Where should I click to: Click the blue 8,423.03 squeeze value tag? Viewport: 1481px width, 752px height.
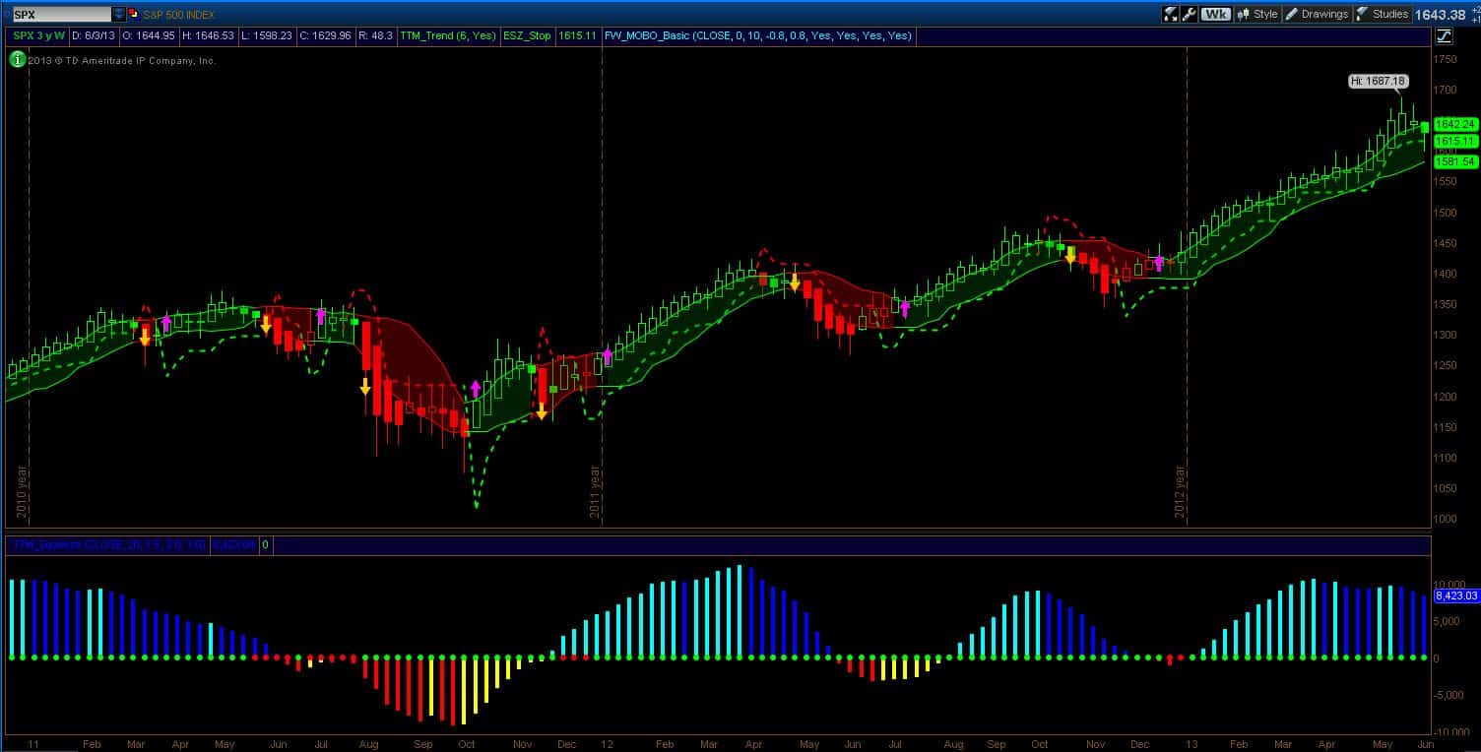pos(1456,595)
